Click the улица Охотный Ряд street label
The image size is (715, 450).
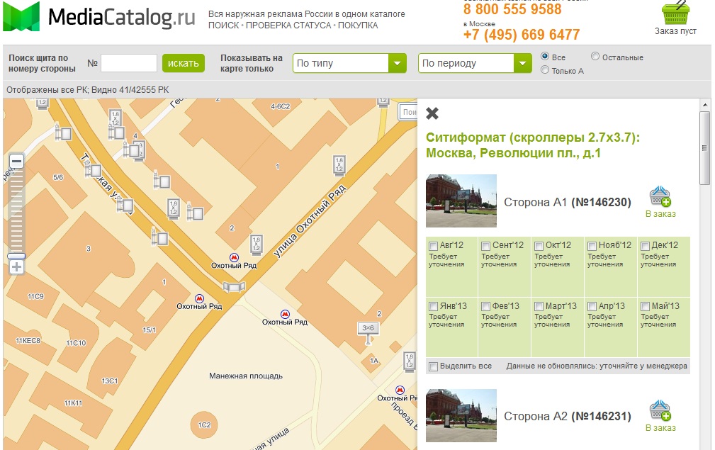tap(310, 222)
